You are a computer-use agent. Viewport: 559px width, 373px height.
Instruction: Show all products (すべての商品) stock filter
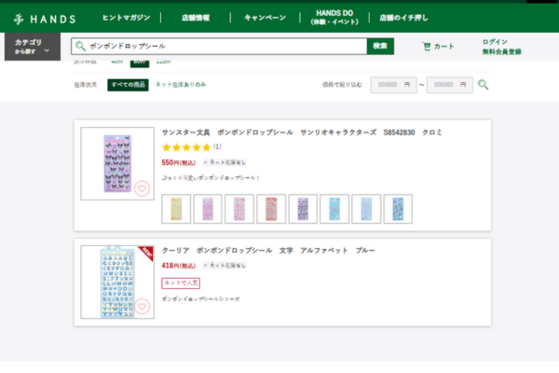click(128, 85)
